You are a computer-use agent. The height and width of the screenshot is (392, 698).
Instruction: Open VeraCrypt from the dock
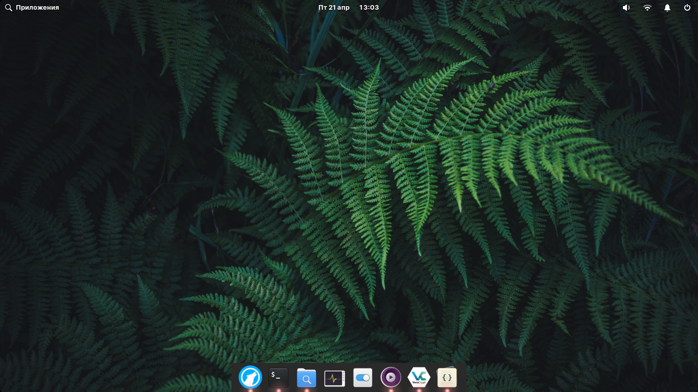419,378
